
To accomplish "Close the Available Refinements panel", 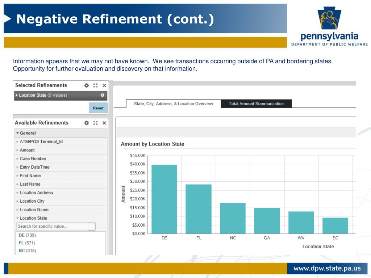I will 104,123.
